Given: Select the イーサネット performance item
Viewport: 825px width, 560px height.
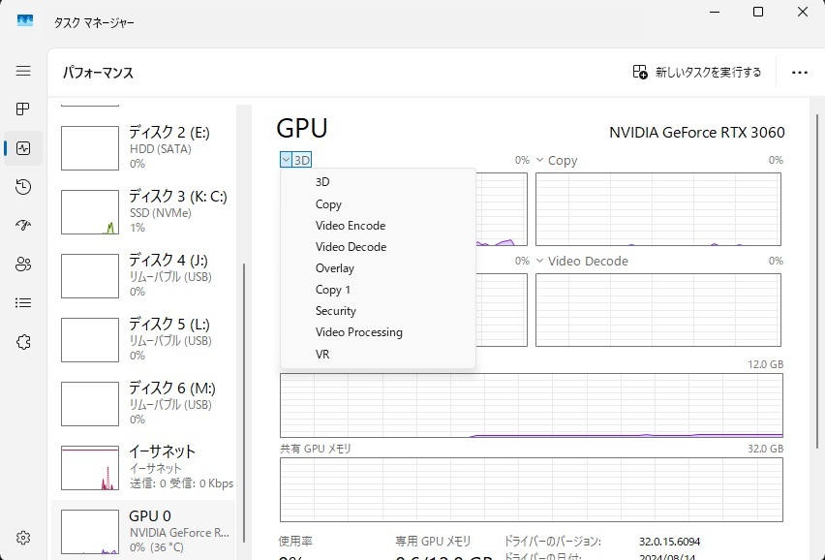Looking at the screenshot, I should (143, 467).
